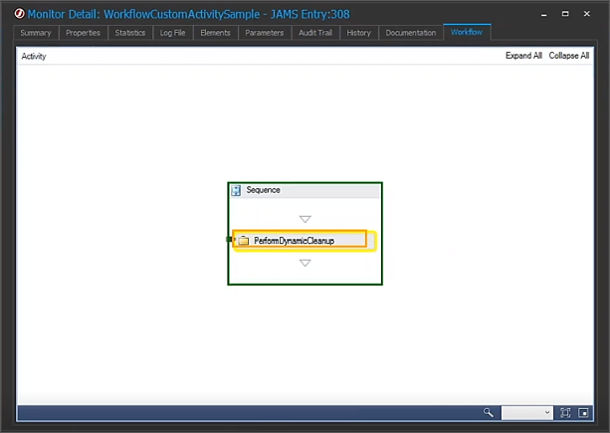Click the PerformDynamicCleanup folder icon

coord(244,241)
